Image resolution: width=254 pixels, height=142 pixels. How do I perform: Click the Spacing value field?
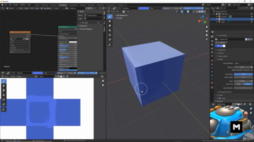click(242, 67)
